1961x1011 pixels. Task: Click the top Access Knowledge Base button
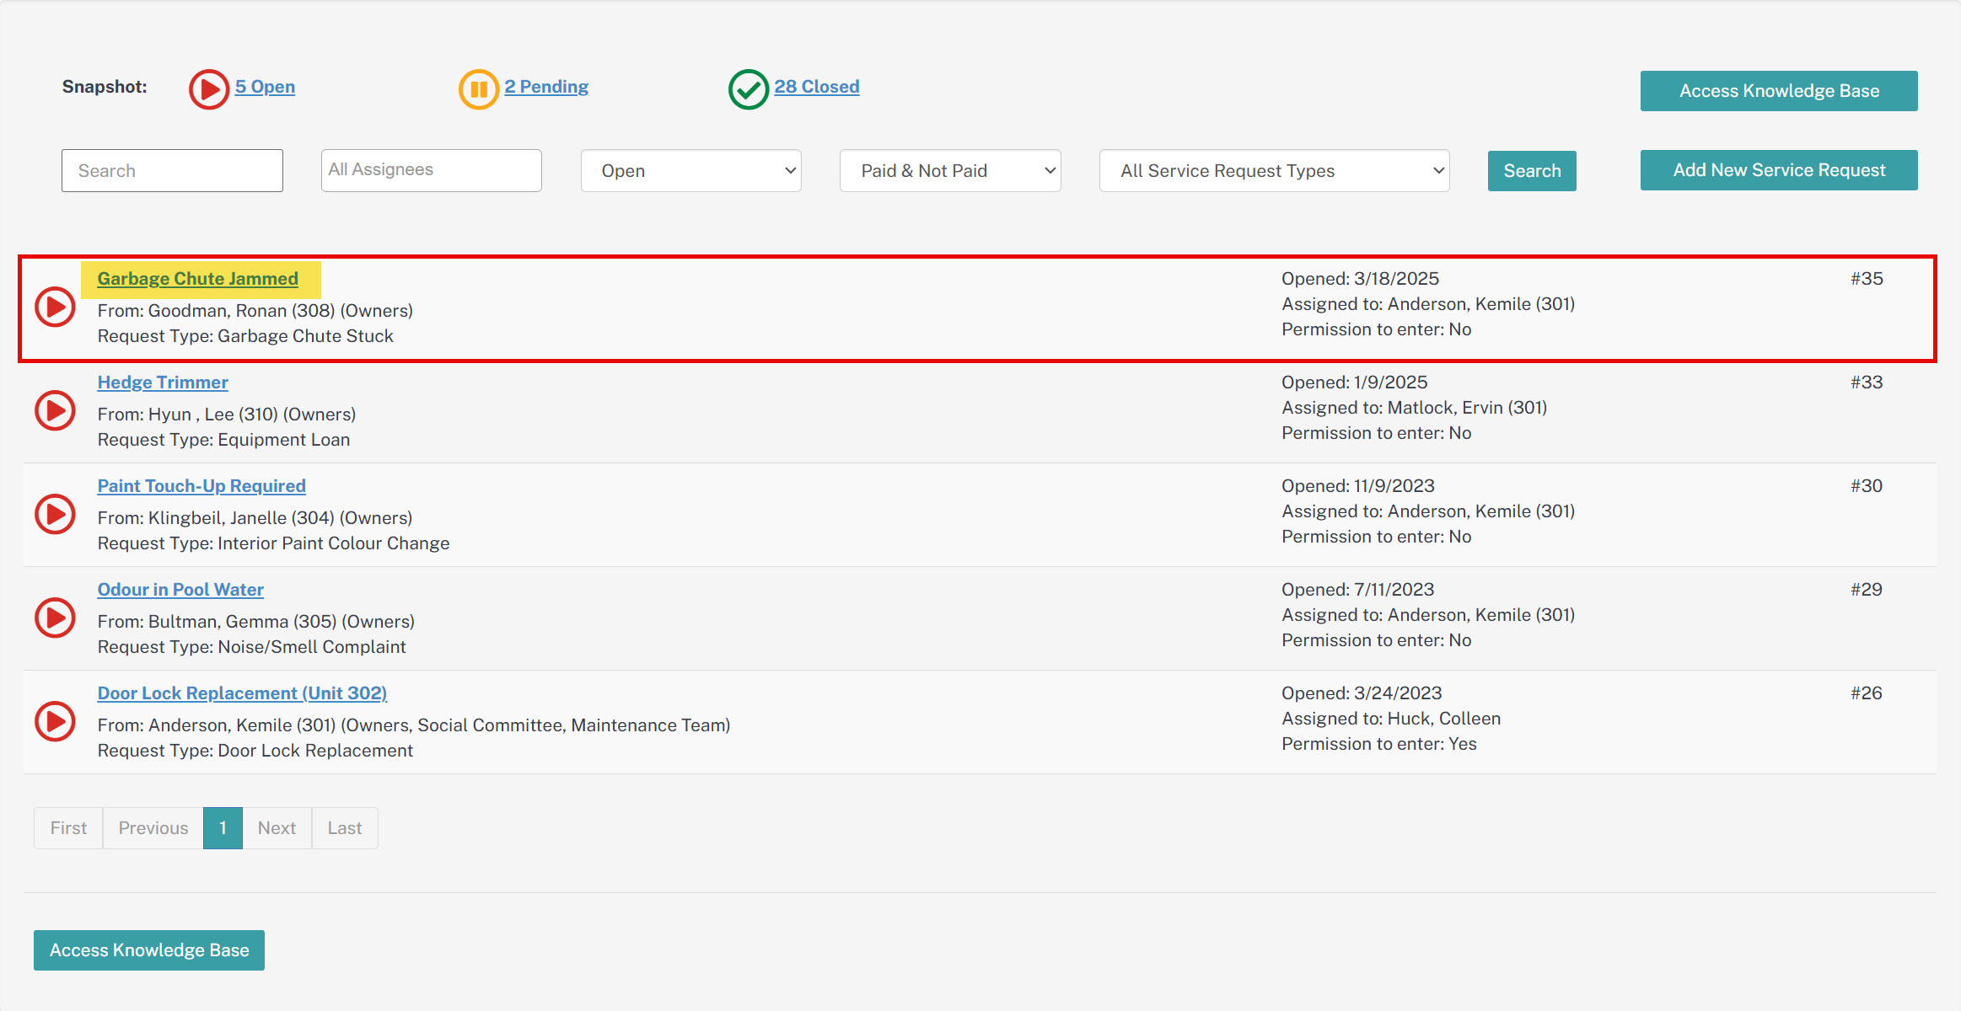tap(1779, 91)
